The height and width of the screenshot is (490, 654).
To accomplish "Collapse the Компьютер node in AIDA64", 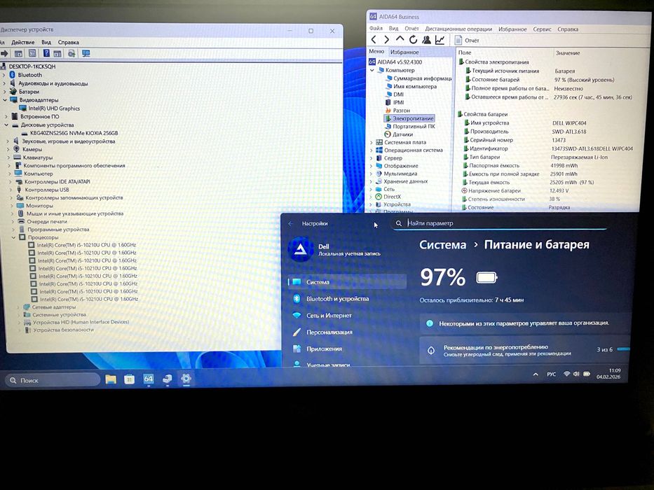I will point(372,71).
